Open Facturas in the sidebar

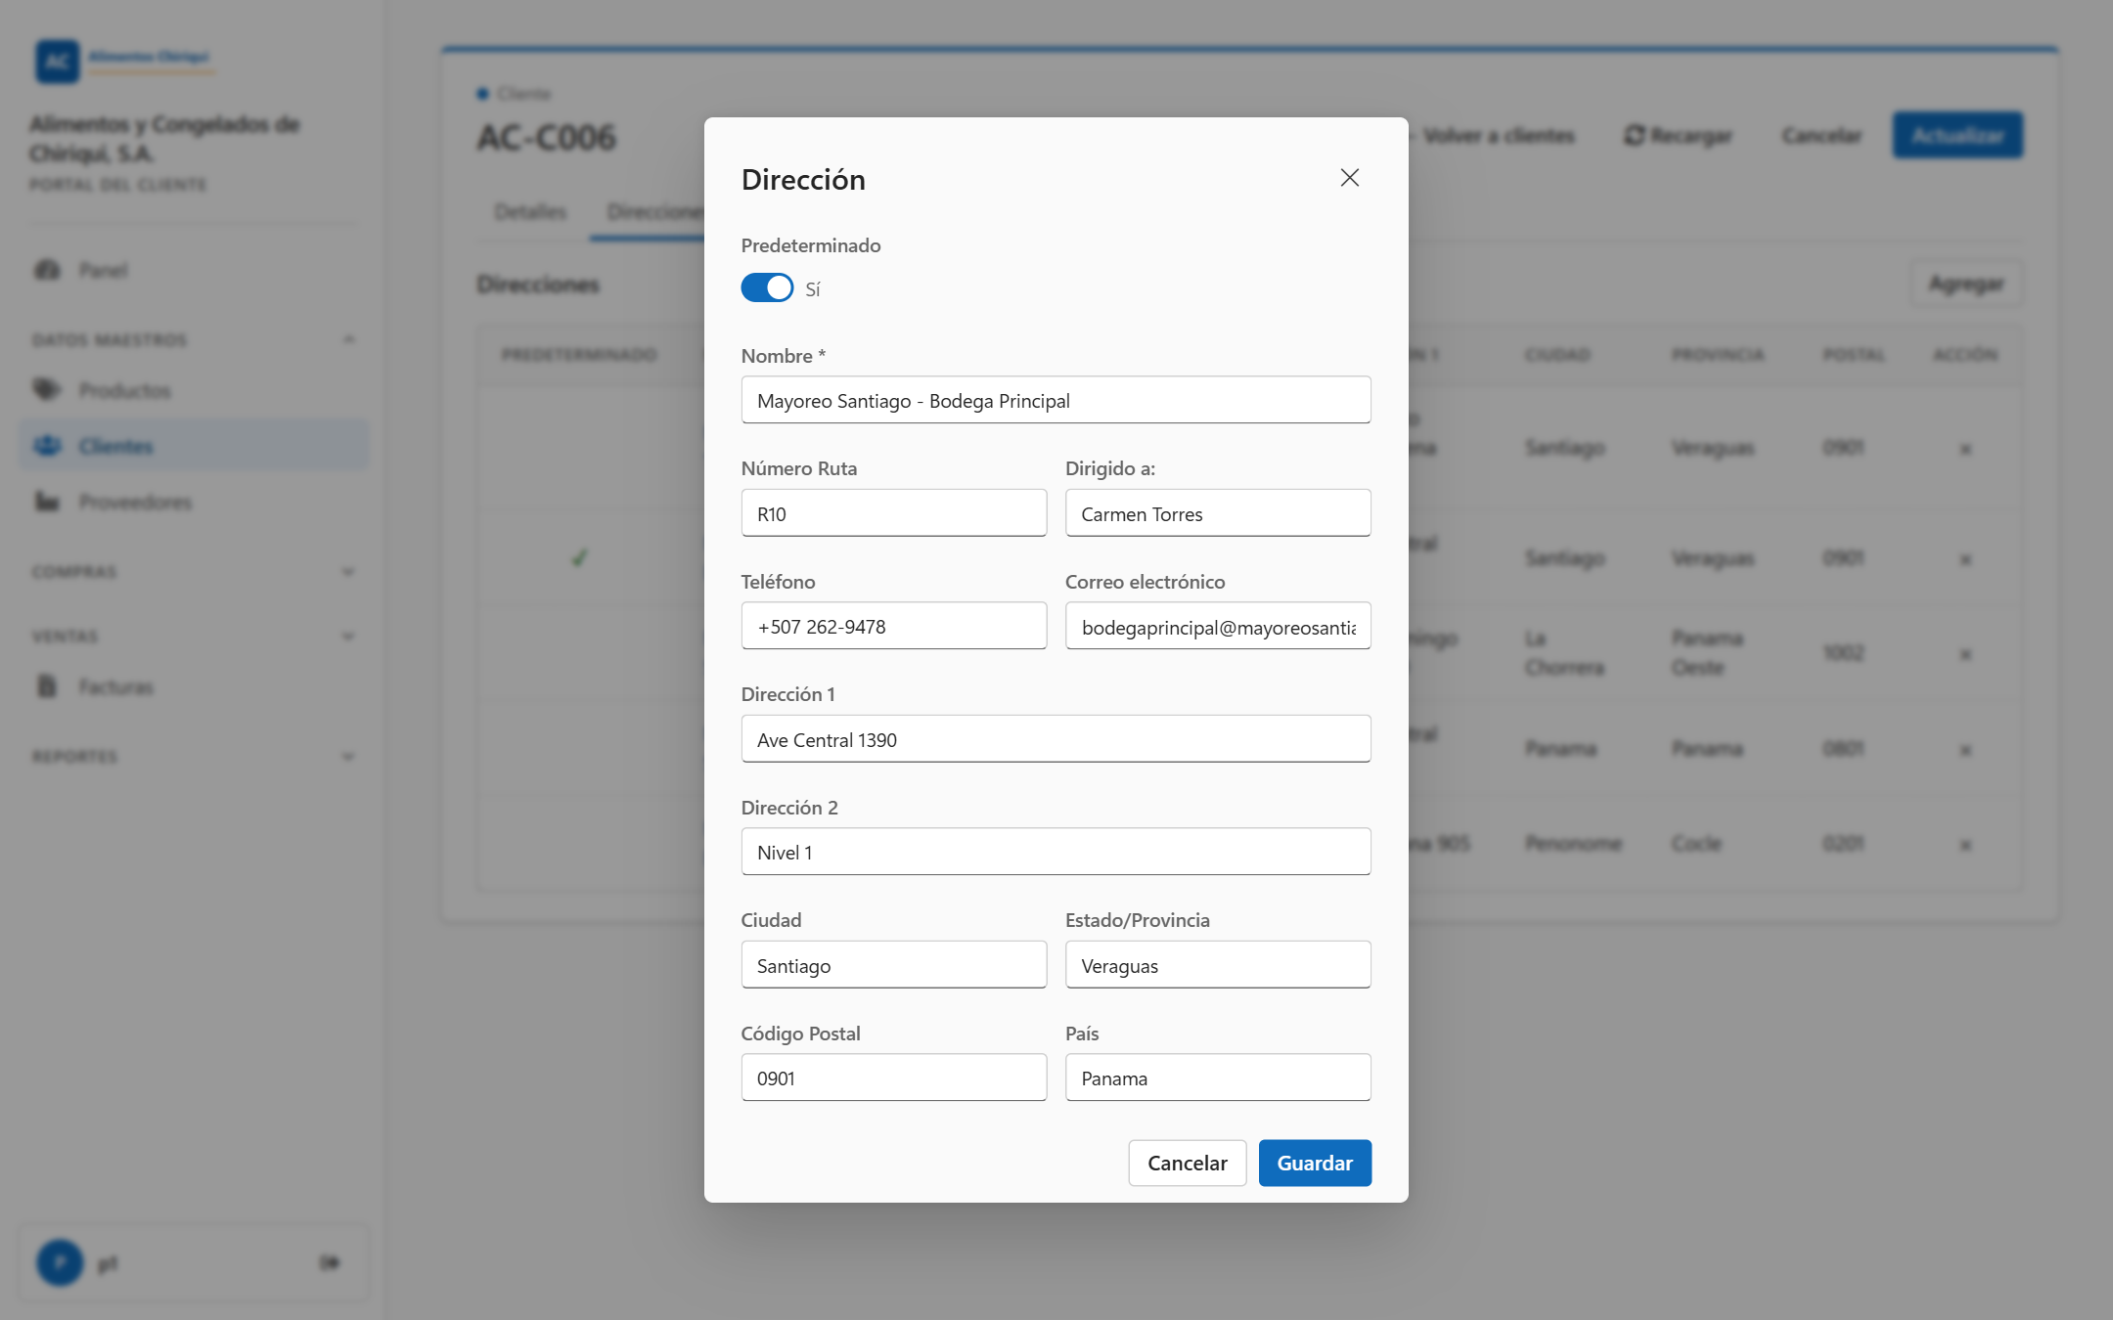(x=194, y=686)
